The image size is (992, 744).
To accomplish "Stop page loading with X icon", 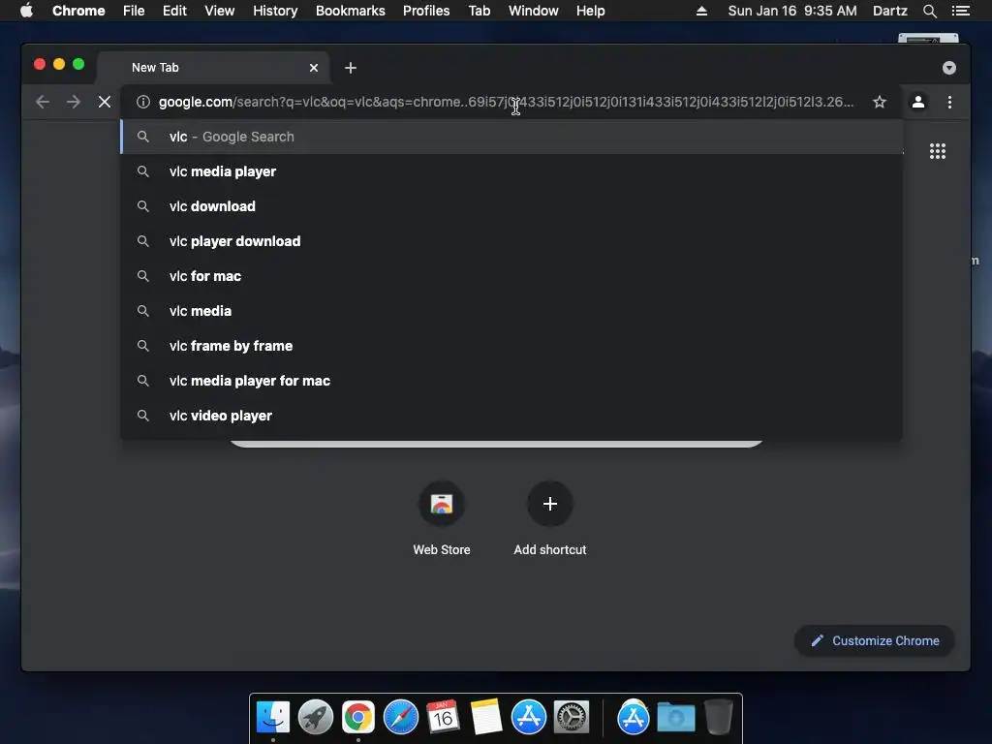I will coord(105,102).
